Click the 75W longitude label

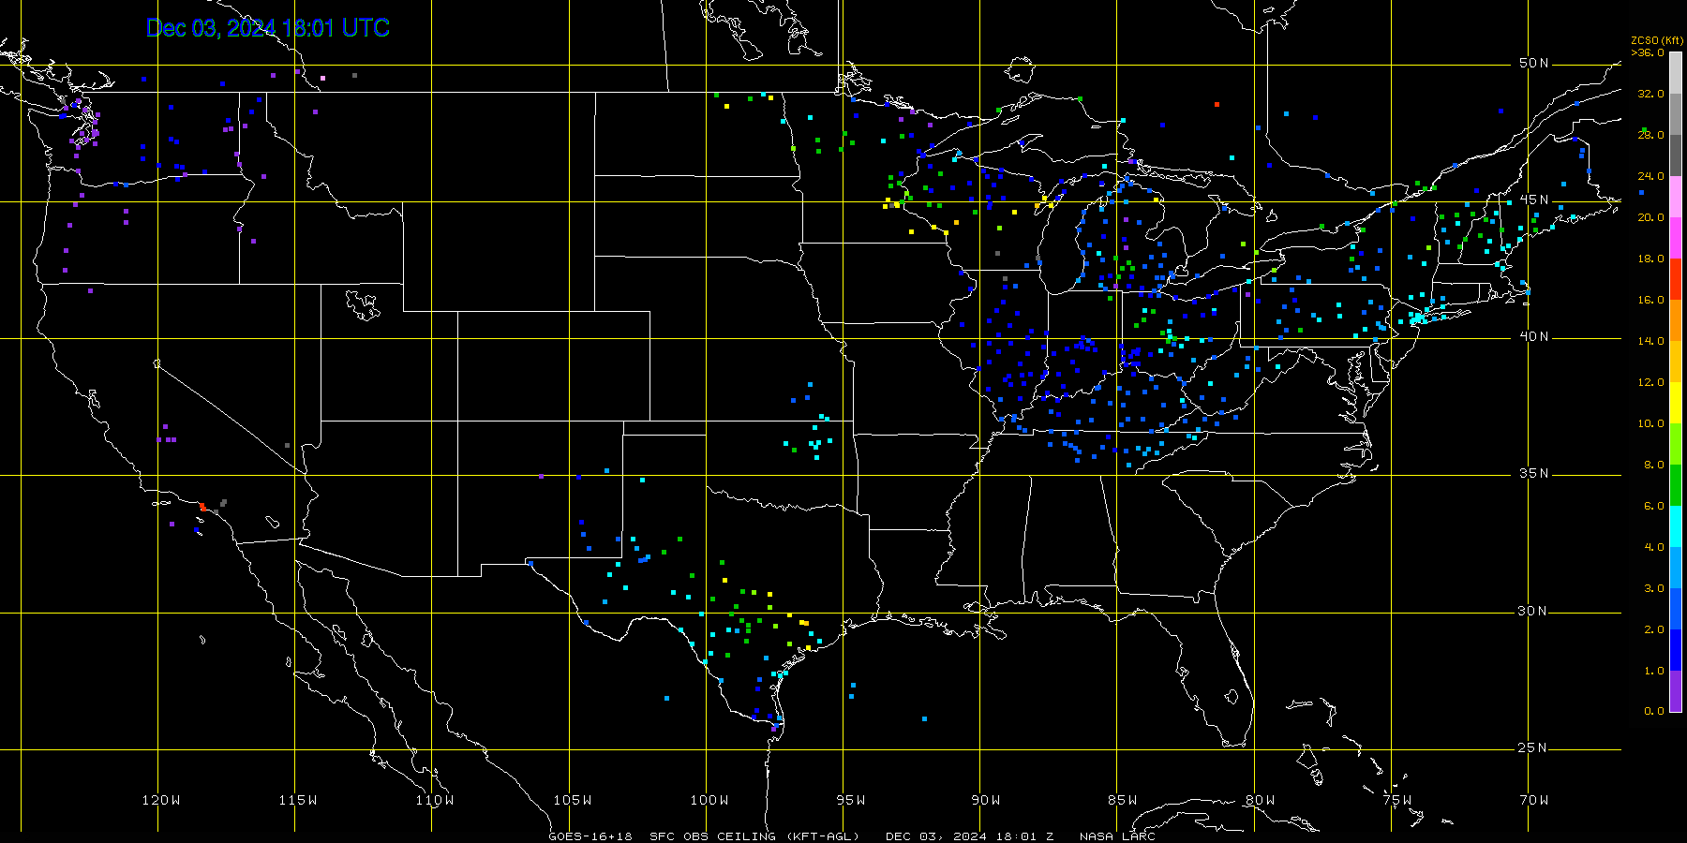1397,800
